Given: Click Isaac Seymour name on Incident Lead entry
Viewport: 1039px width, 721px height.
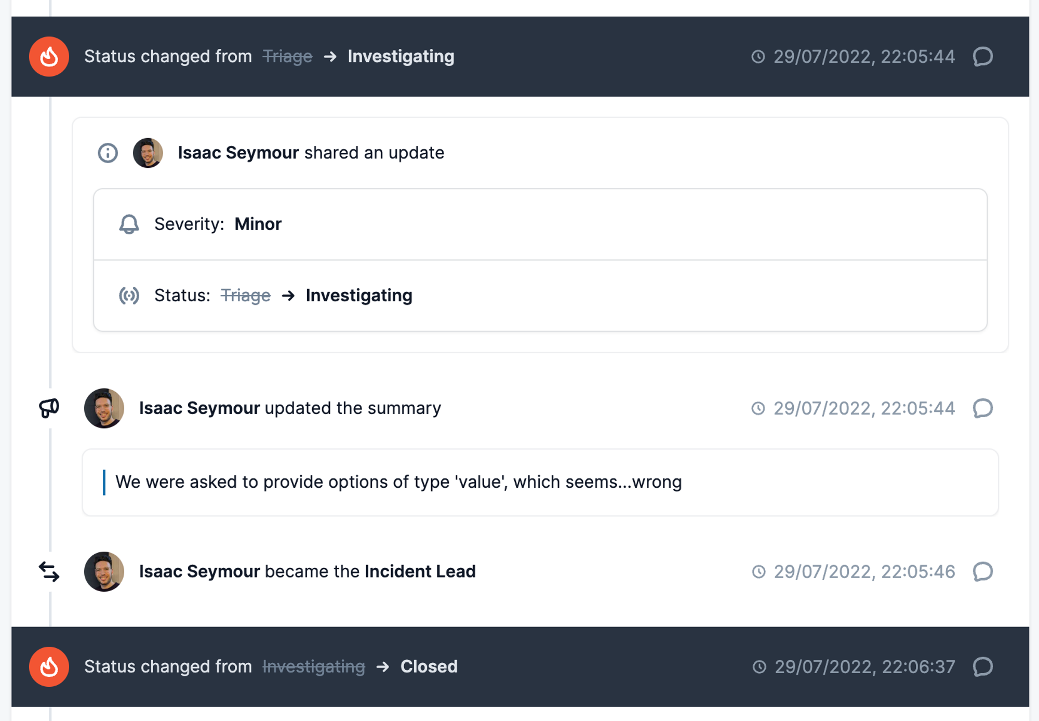Looking at the screenshot, I should click(199, 571).
